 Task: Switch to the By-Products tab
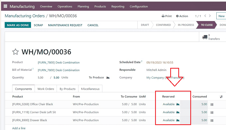coord(68,89)
